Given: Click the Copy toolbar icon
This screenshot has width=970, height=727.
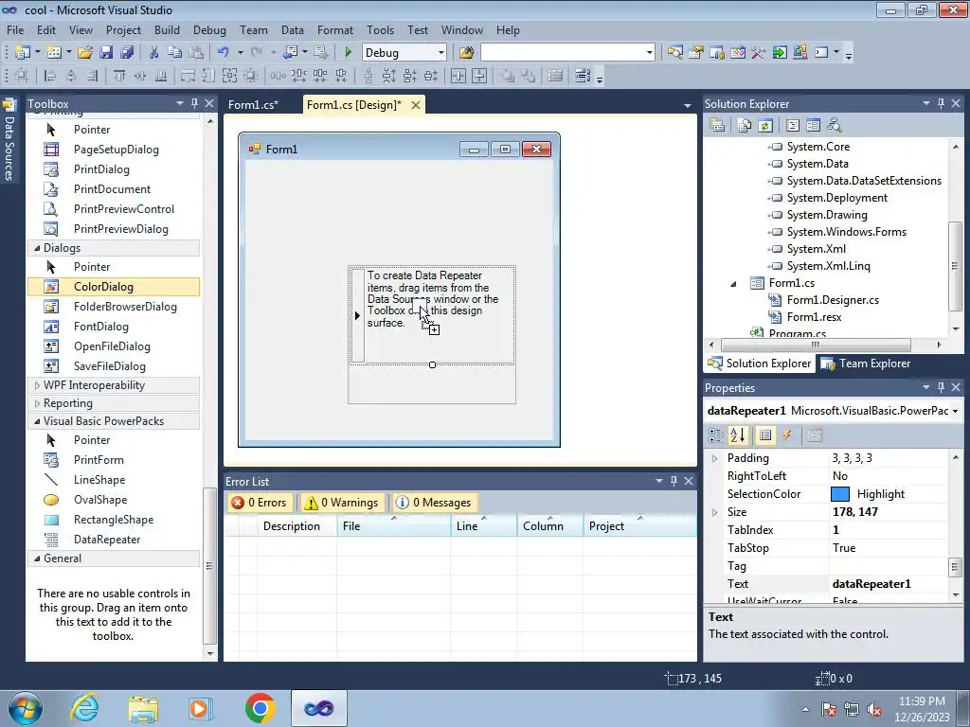Looking at the screenshot, I should tap(174, 53).
